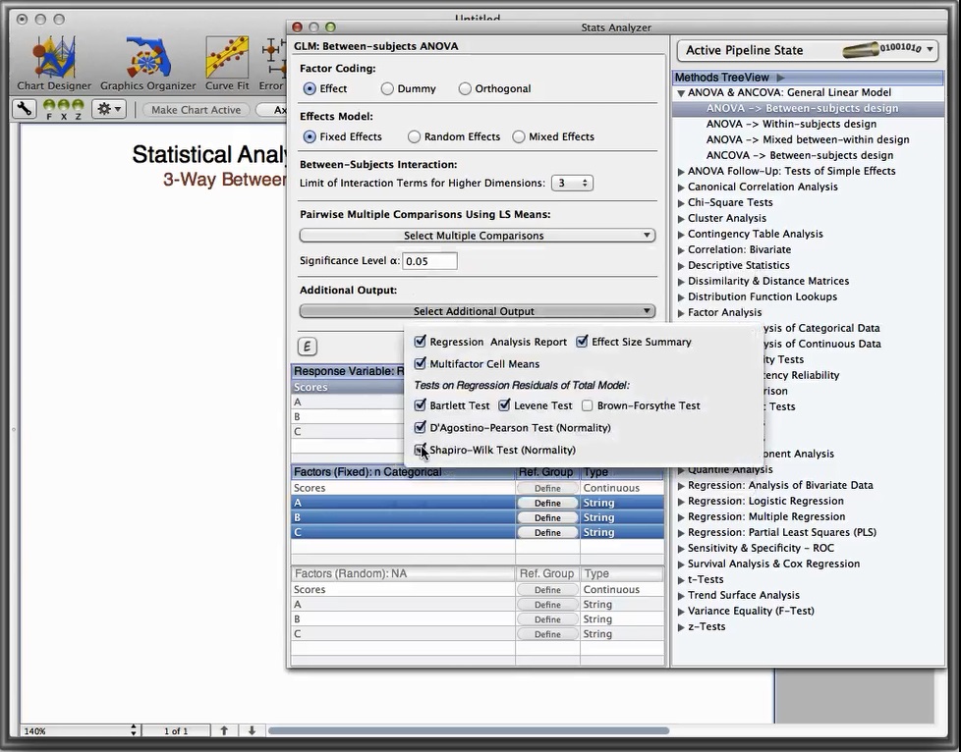The height and width of the screenshot is (752, 961).
Task: Expand Correlation: Bivariate node
Action: (681, 250)
